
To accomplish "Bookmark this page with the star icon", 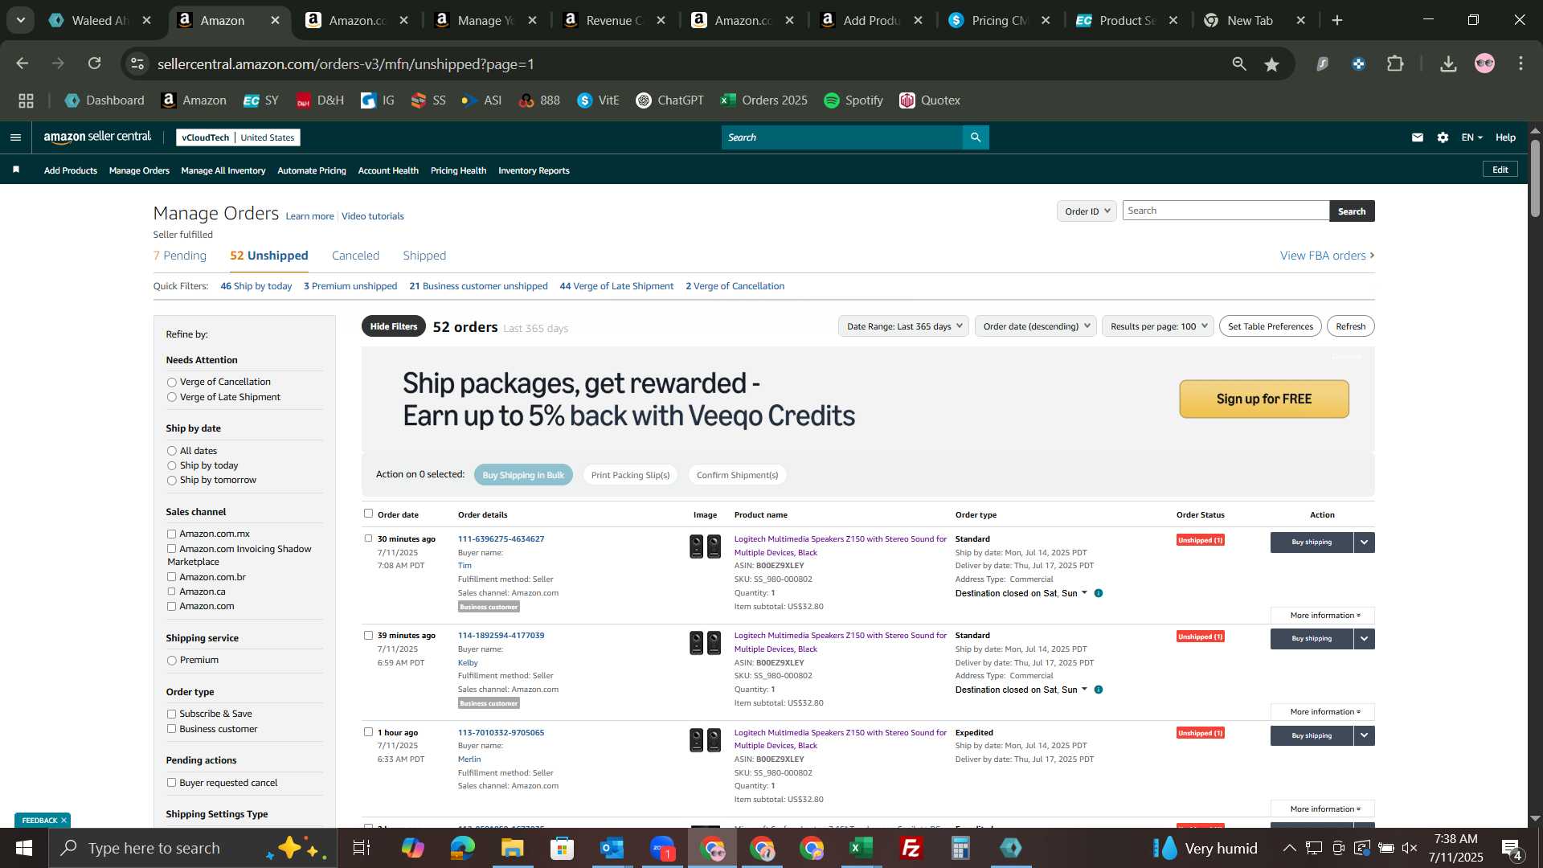I will pos(1271,64).
